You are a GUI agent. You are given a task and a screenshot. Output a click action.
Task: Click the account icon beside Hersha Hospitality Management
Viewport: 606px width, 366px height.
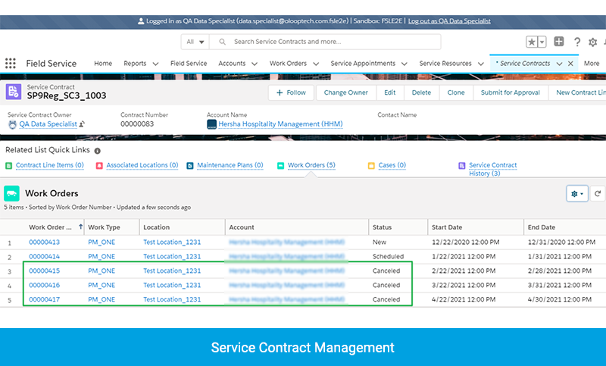coord(211,124)
